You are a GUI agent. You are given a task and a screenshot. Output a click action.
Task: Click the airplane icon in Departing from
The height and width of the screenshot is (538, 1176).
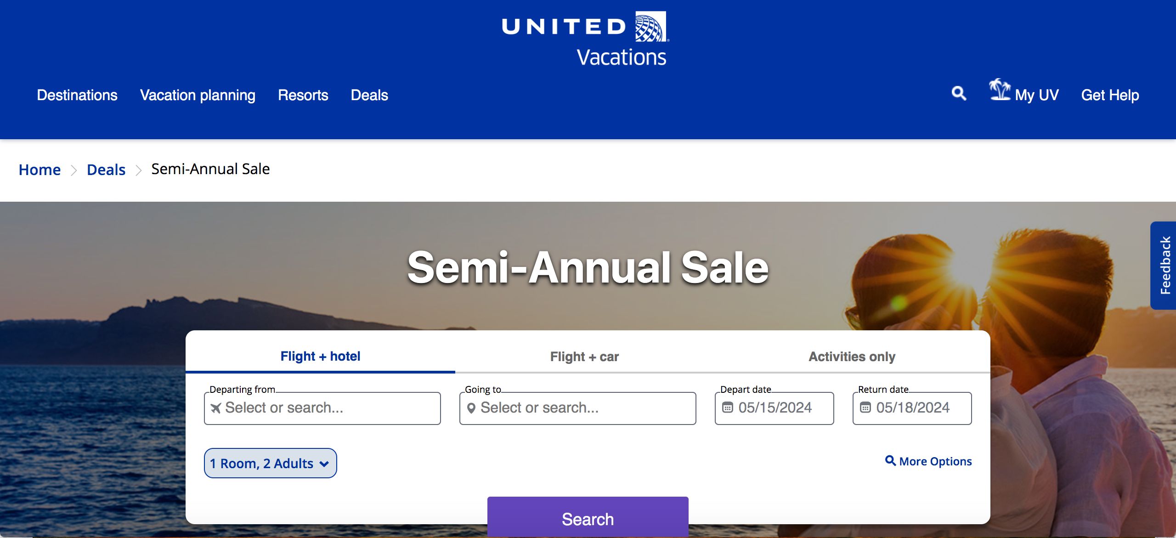[x=216, y=408]
